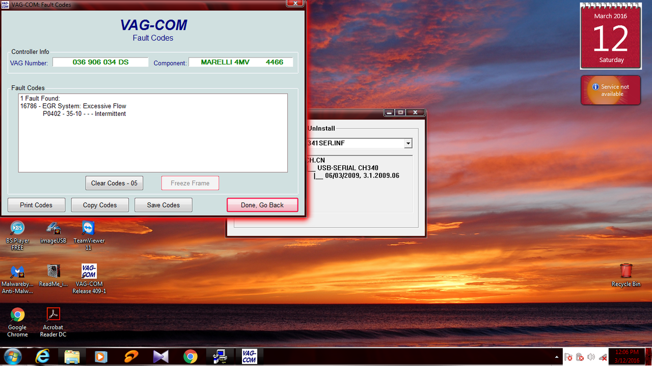Open Malwarebytes Anti-Malware desktop icon

(17, 279)
